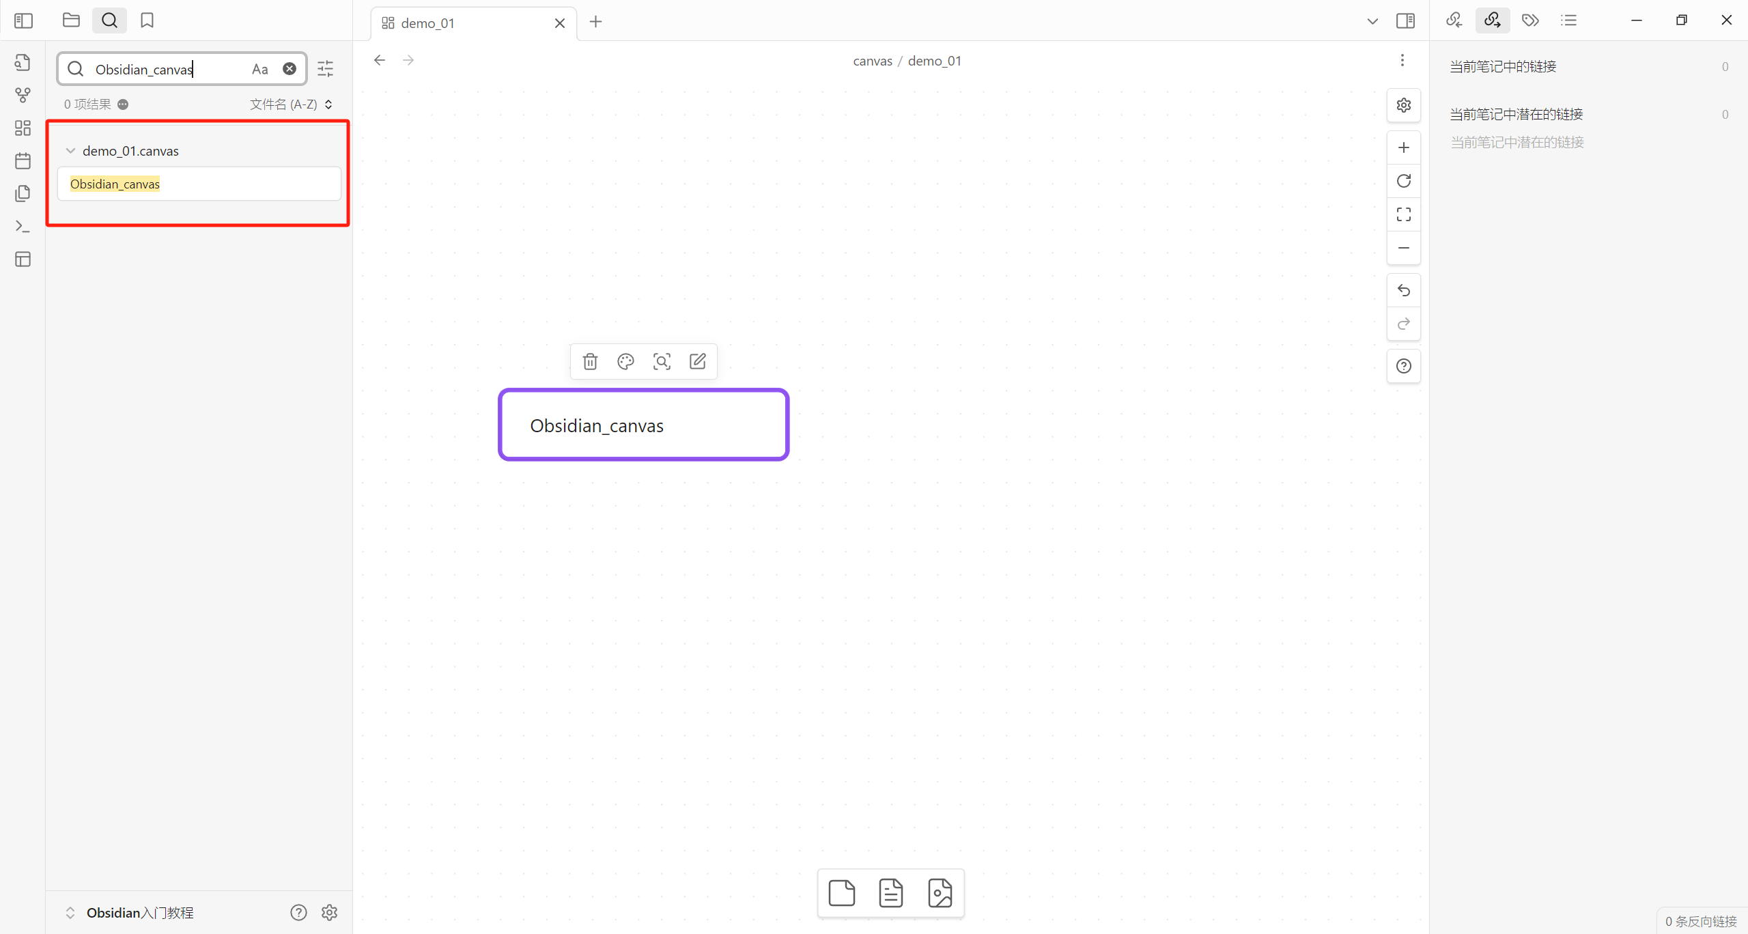Image resolution: width=1748 pixels, height=934 pixels.
Task: Toggle case-sensitive search with Aa button
Action: click(259, 69)
